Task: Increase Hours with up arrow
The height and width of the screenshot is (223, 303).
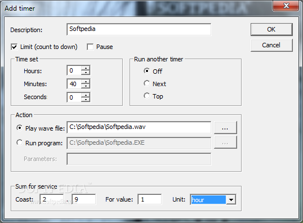Action: pos(86,68)
